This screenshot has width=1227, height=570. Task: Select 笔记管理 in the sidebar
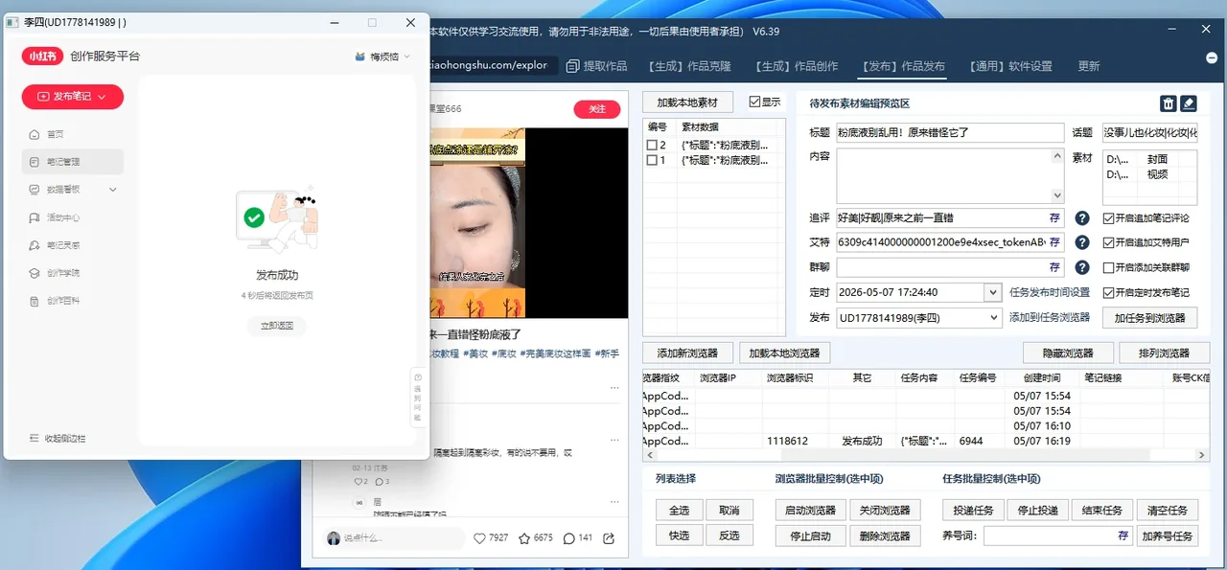(73, 162)
